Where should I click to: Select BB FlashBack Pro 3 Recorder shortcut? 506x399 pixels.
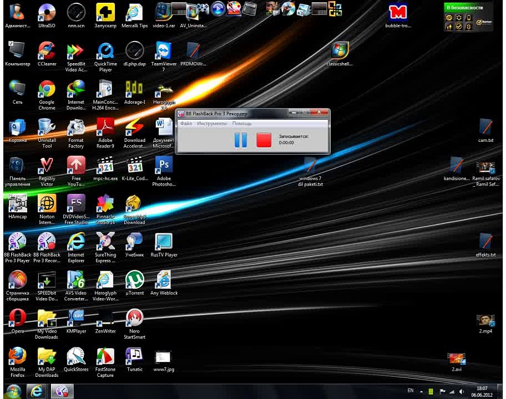point(47,248)
